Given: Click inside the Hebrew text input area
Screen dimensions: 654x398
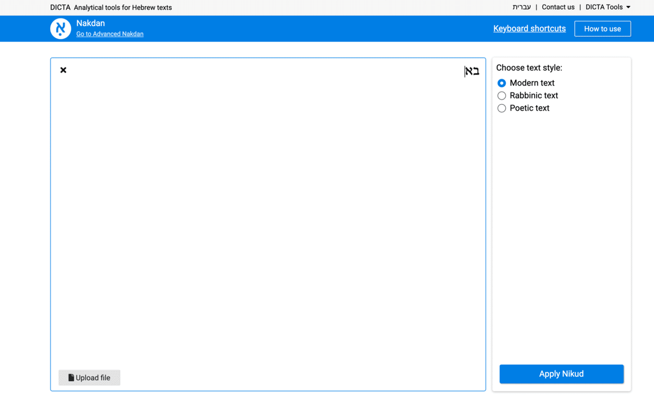Looking at the screenshot, I should pos(268,224).
